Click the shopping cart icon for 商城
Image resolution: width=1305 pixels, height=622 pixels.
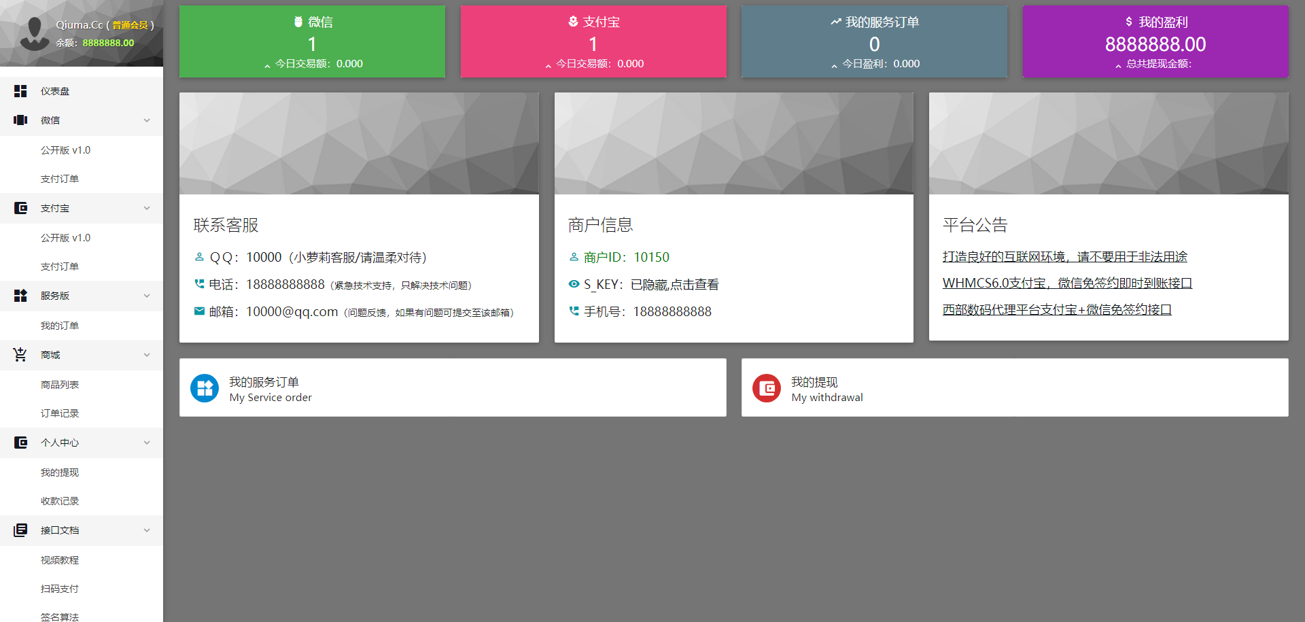coord(20,355)
